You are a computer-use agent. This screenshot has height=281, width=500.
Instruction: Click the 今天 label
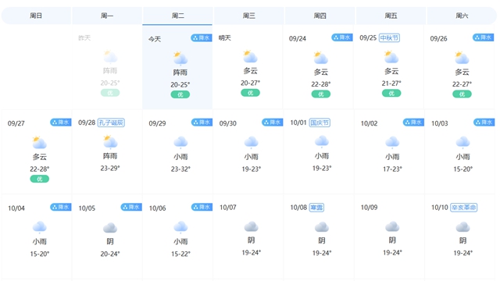pyautogui.click(x=155, y=39)
